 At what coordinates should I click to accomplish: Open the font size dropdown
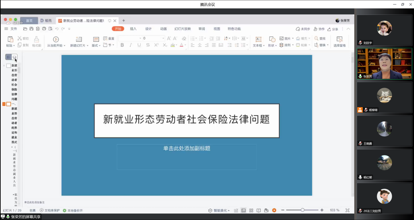point(163,38)
